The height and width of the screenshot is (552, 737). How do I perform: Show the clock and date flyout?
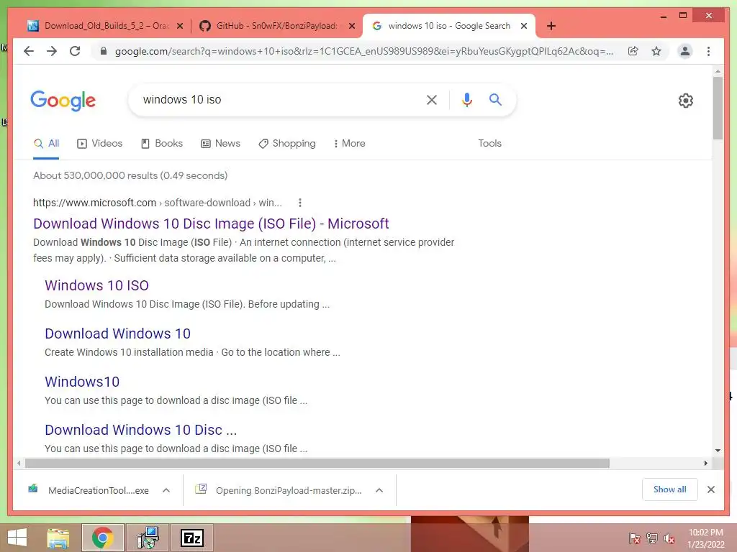[x=705, y=538]
